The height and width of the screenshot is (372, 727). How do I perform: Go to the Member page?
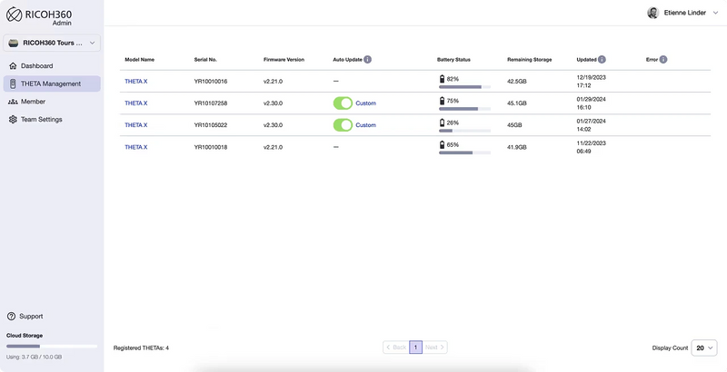33,102
